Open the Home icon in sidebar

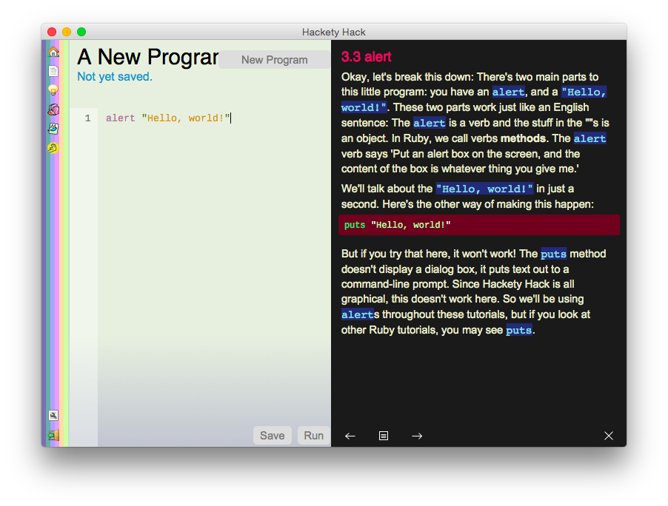pos(53,52)
